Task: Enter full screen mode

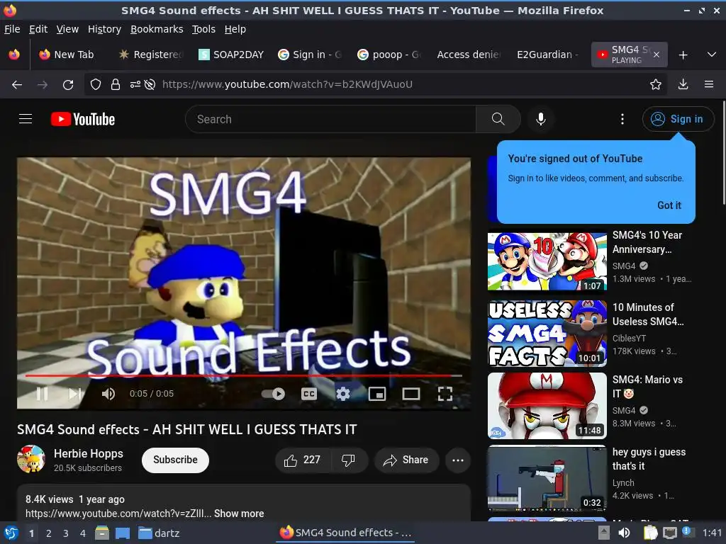Action: [x=445, y=394]
